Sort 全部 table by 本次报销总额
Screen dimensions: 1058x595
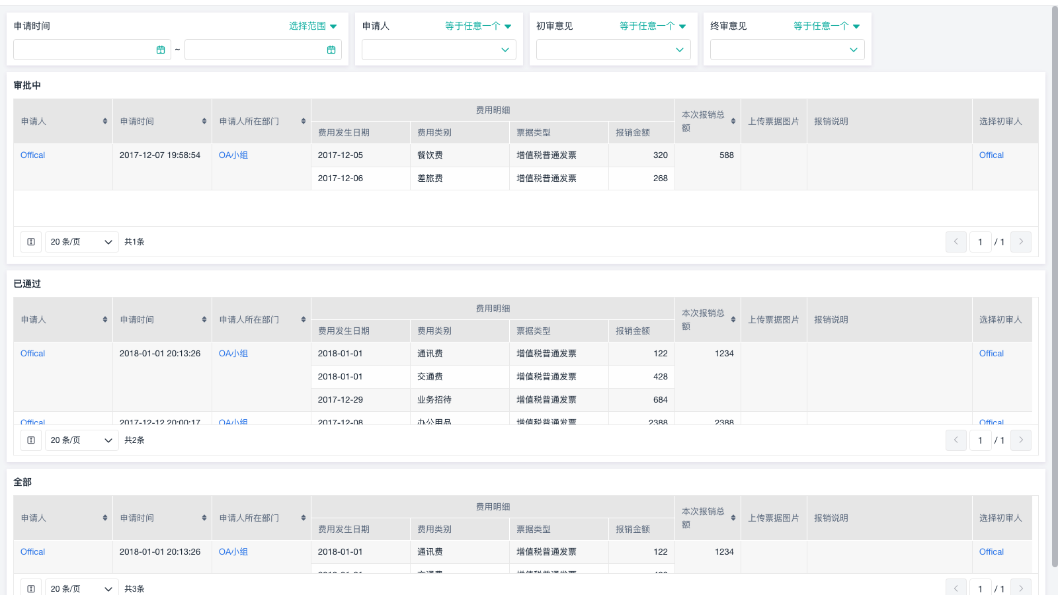click(733, 518)
